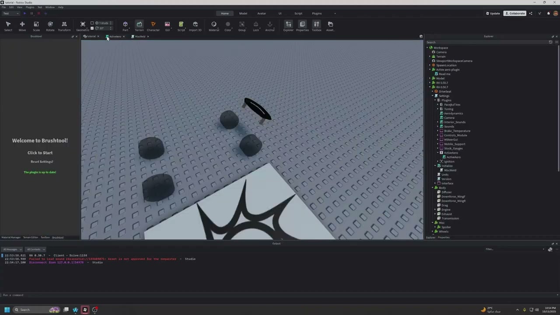The image size is (560, 315).
Task: Open the File menu
Action: click(3, 7)
